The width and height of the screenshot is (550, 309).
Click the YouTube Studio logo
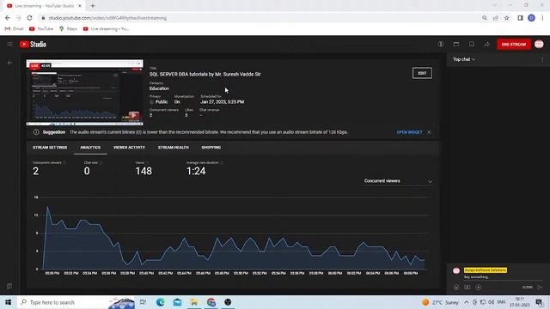click(x=33, y=44)
